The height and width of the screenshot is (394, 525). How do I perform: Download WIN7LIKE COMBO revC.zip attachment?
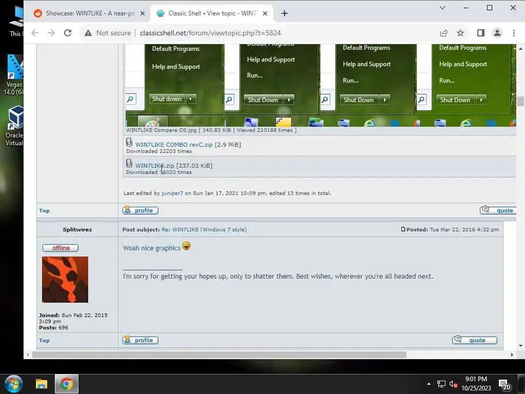pos(174,145)
